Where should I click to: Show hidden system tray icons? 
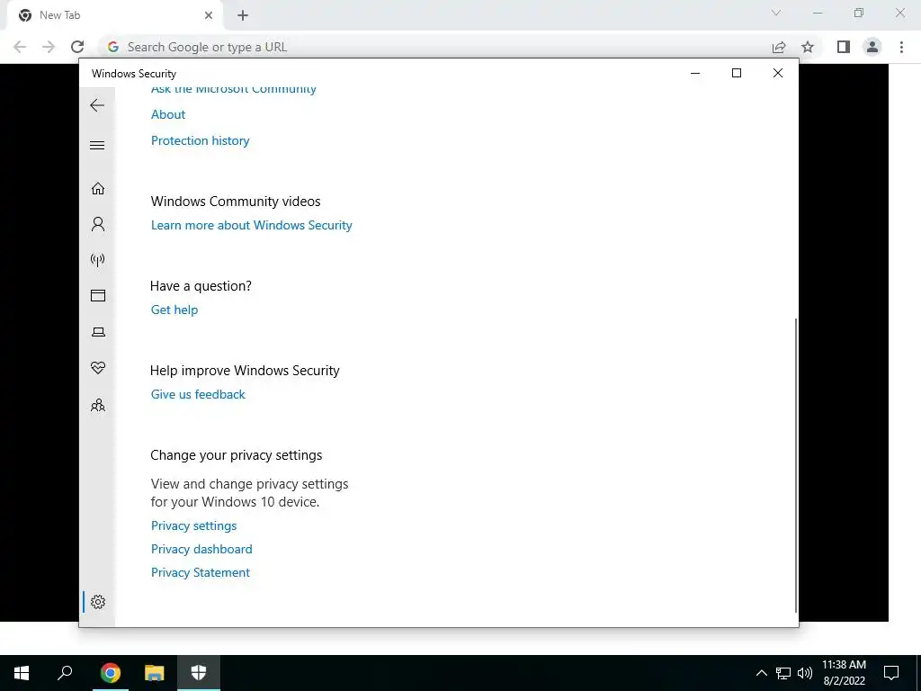click(761, 673)
